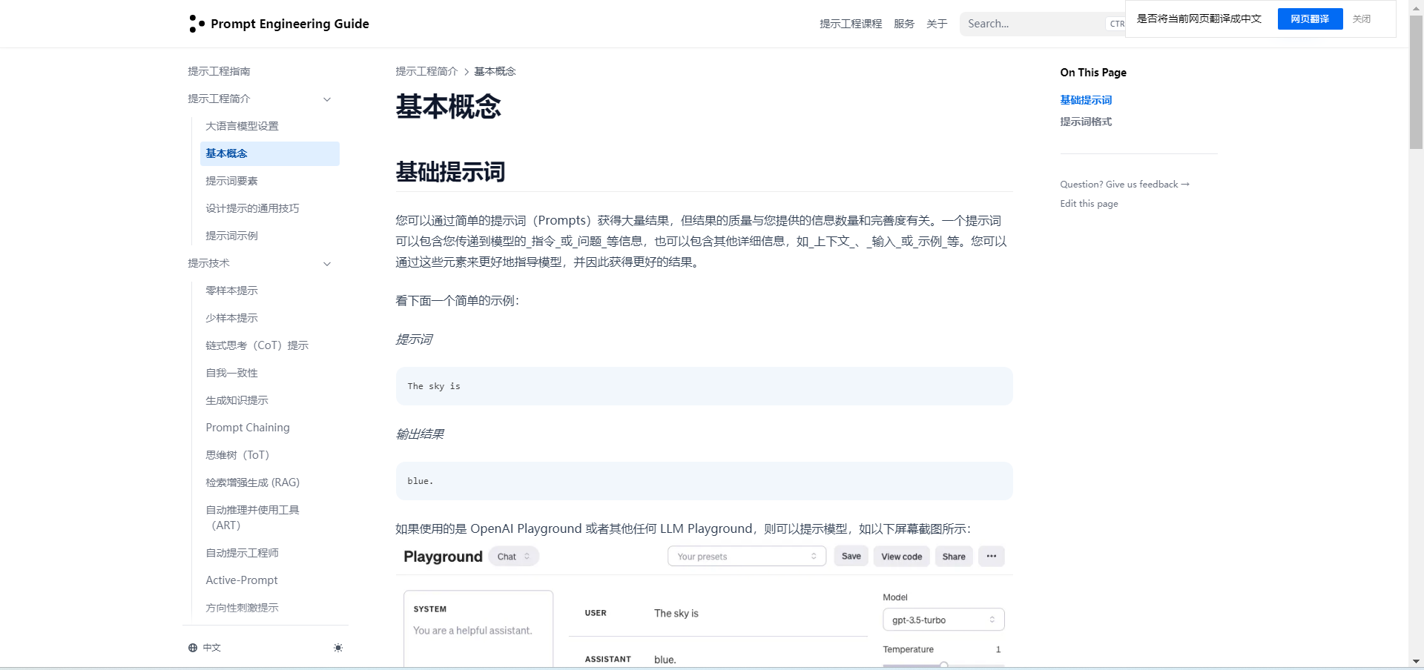Open the language selector globe icon

pyautogui.click(x=193, y=648)
